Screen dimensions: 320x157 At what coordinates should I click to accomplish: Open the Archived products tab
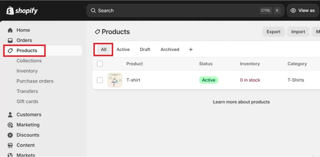[x=170, y=49]
